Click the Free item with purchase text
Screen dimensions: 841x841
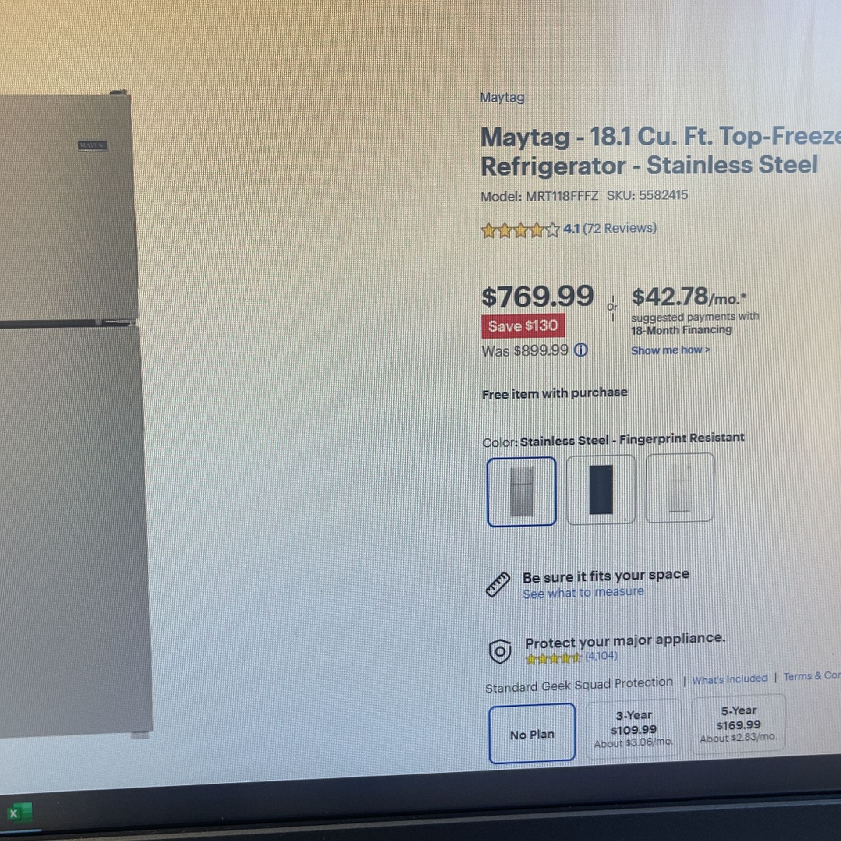(555, 393)
